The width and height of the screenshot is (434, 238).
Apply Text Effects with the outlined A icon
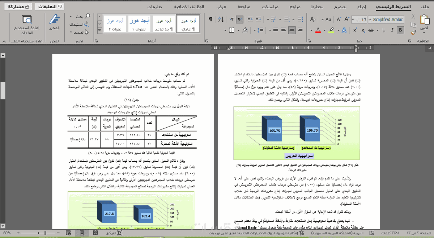click(344, 30)
